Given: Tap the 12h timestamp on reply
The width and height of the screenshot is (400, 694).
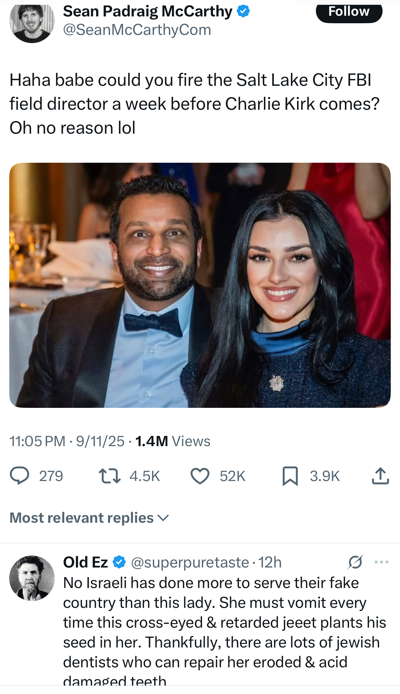Looking at the screenshot, I should pyautogui.click(x=270, y=562).
